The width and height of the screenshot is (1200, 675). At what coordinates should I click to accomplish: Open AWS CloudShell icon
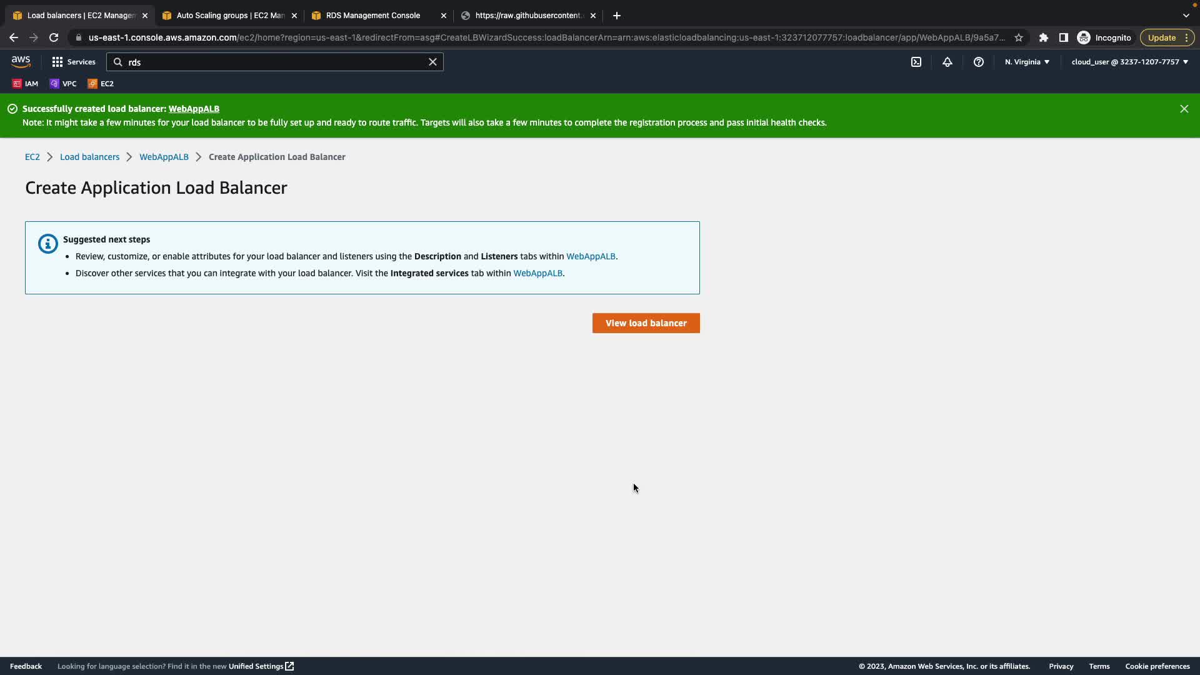tap(916, 62)
